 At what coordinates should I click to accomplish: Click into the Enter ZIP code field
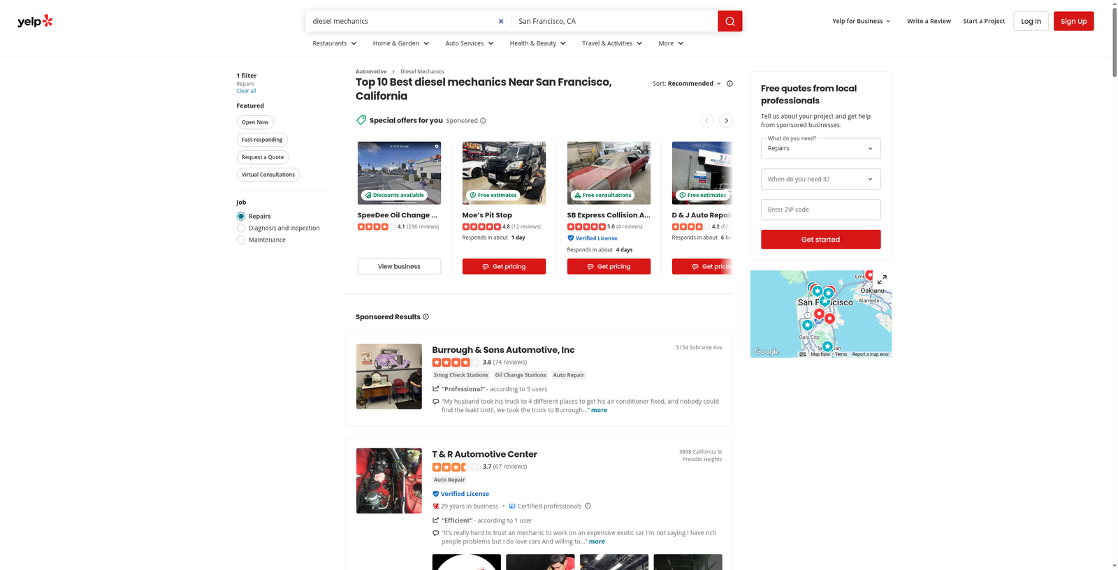point(820,210)
